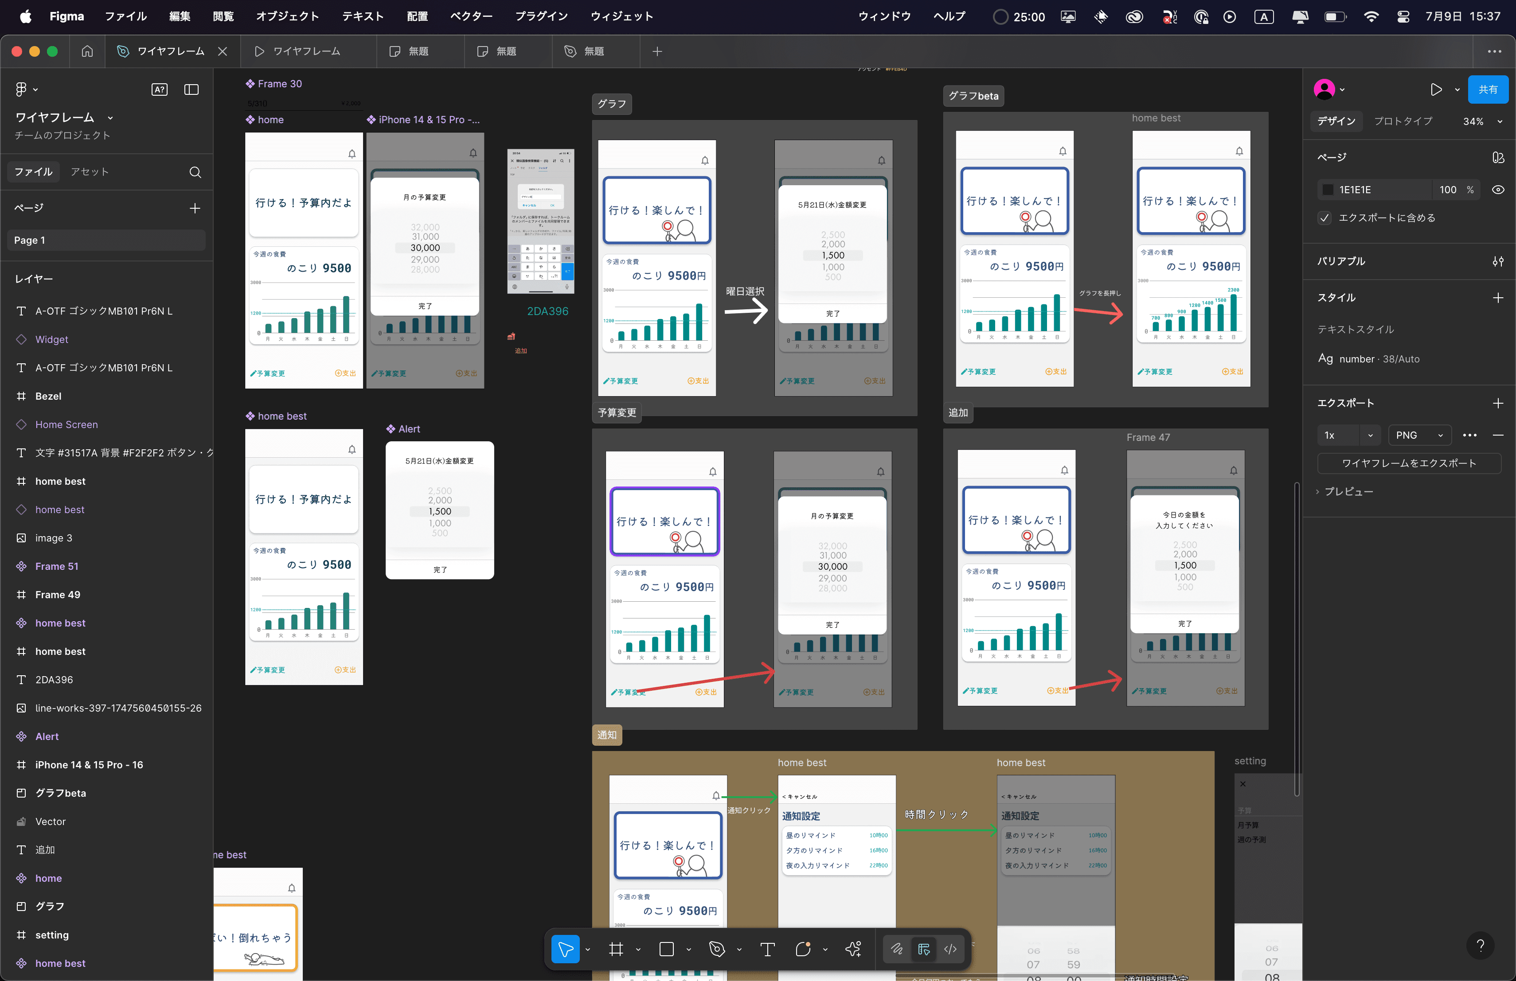This screenshot has height=981, width=1516.
Task: Select the Pen tool
Action: click(x=717, y=949)
